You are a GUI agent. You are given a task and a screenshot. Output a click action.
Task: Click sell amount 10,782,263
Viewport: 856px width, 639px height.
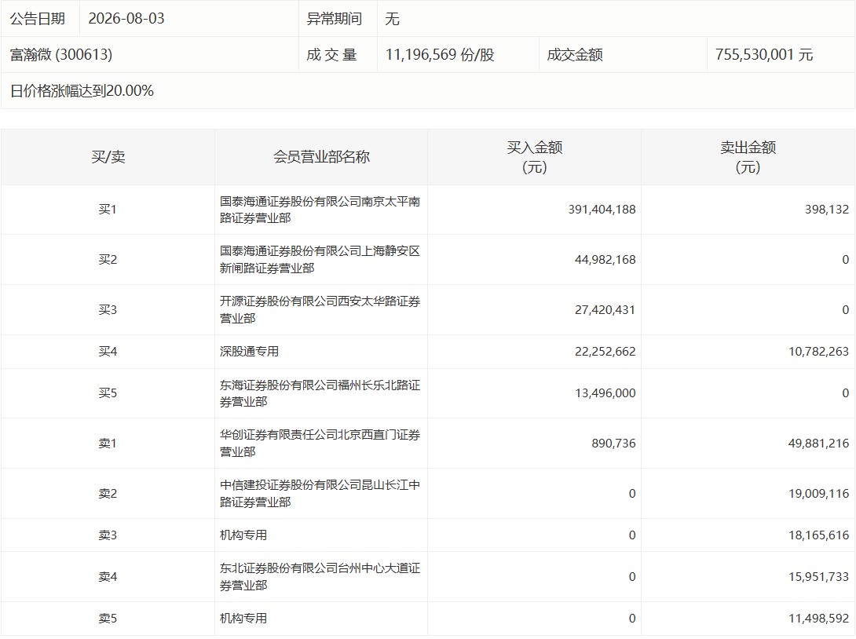click(x=818, y=352)
